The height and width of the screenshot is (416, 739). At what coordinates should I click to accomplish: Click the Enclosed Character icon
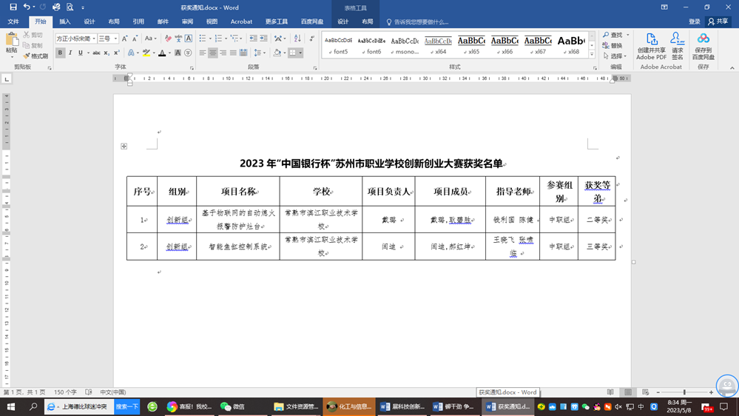click(188, 53)
